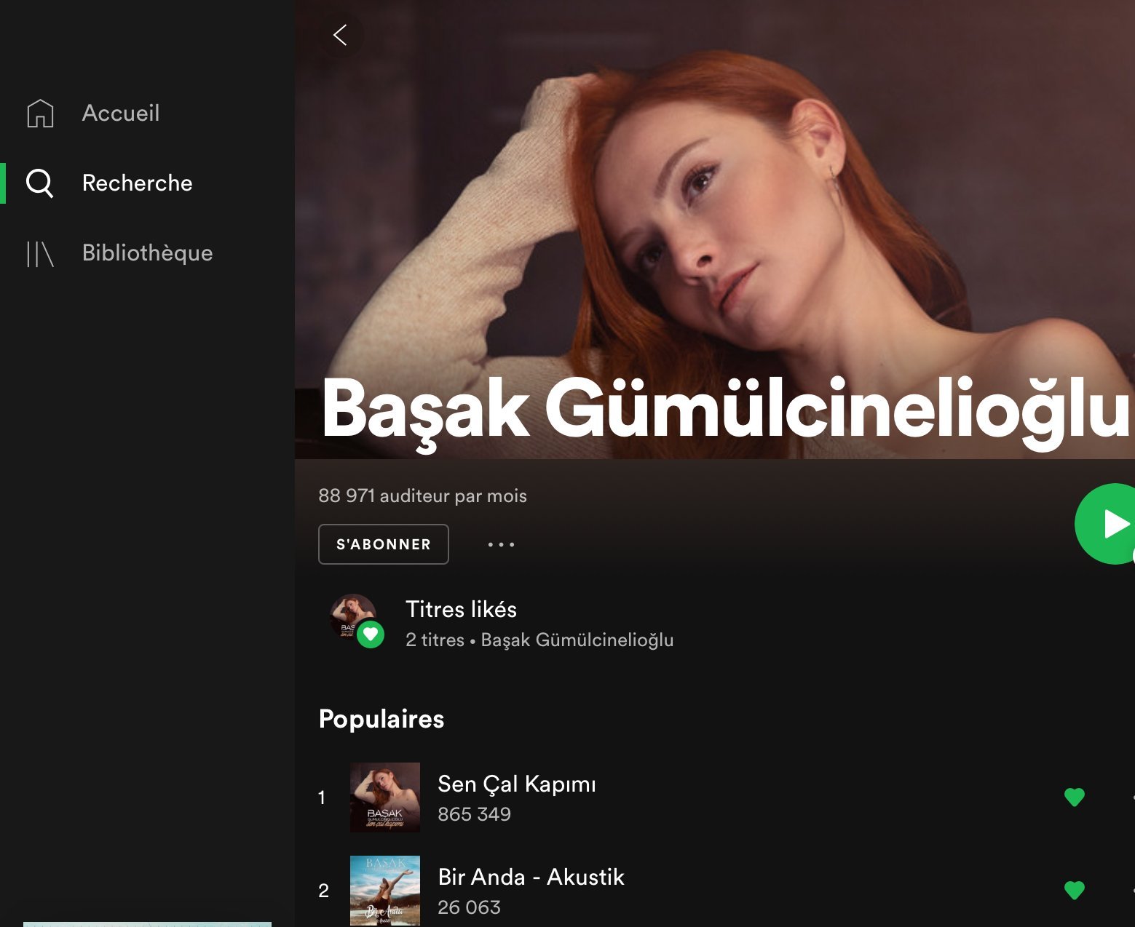This screenshot has width=1135, height=927.
Task: Open the Titres likés section
Action: click(461, 610)
